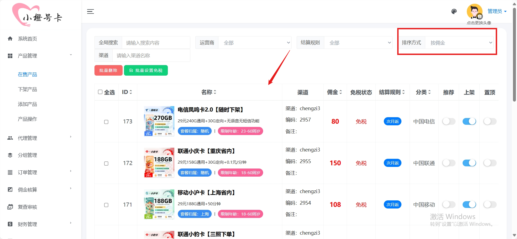Focus the 全局搜索 input field
This screenshot has height=239, width=517.
(156, 43)
